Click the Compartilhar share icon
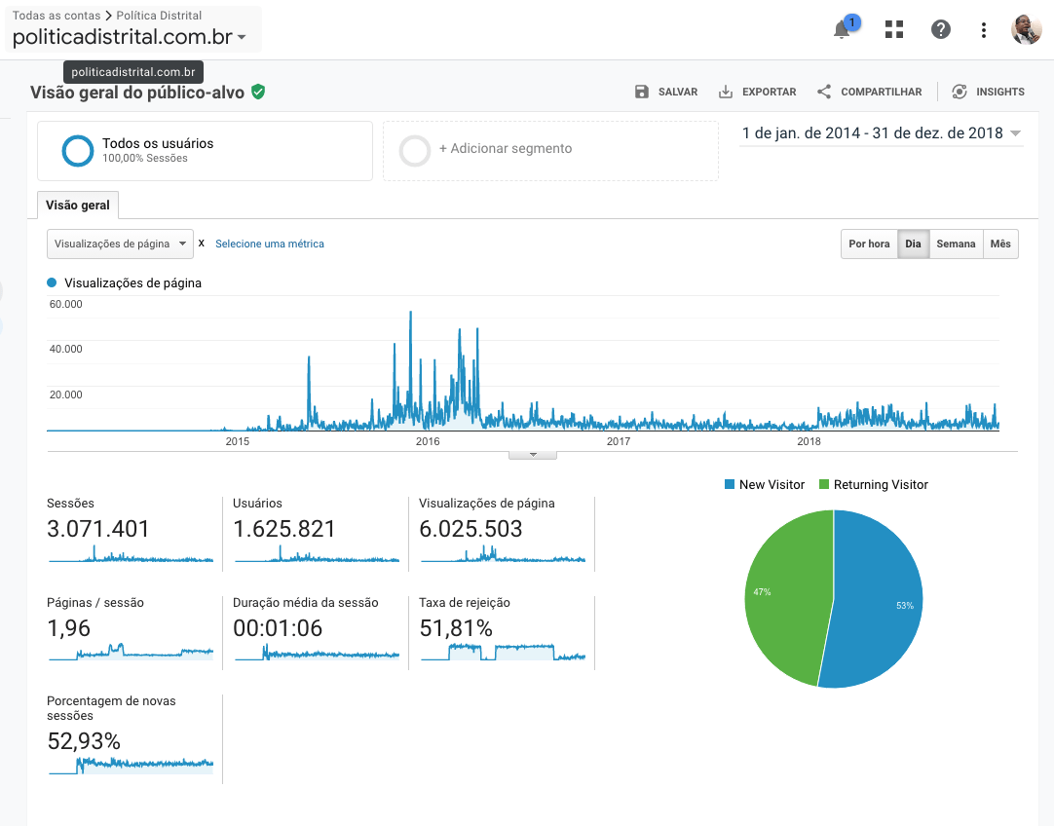The width and height of the screenshot is (1054, 826). (x=824, y=92)
